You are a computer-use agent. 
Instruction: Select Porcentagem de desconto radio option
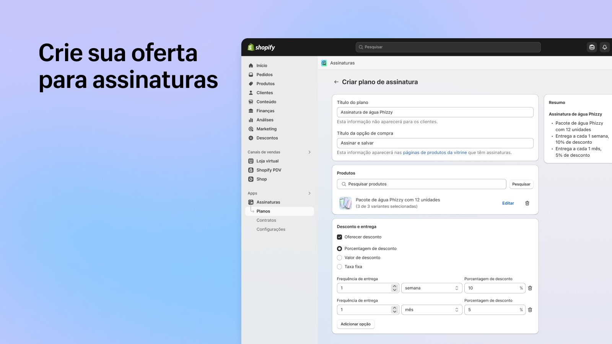[x=339, y=249]
